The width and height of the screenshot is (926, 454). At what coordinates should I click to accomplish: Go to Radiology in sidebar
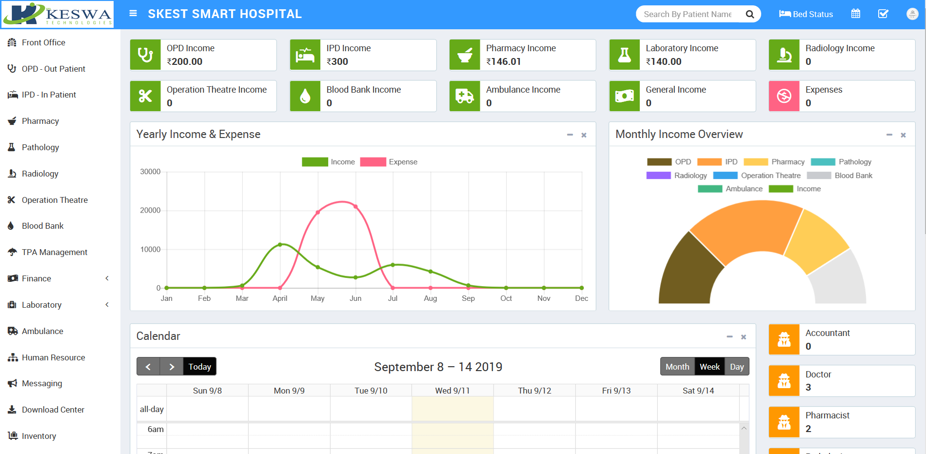pos(40,174)
